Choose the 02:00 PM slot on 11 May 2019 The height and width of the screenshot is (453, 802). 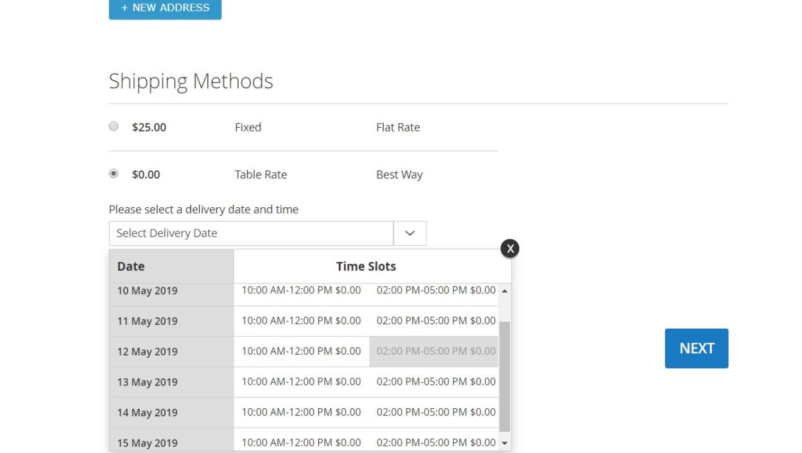[434, 321]
